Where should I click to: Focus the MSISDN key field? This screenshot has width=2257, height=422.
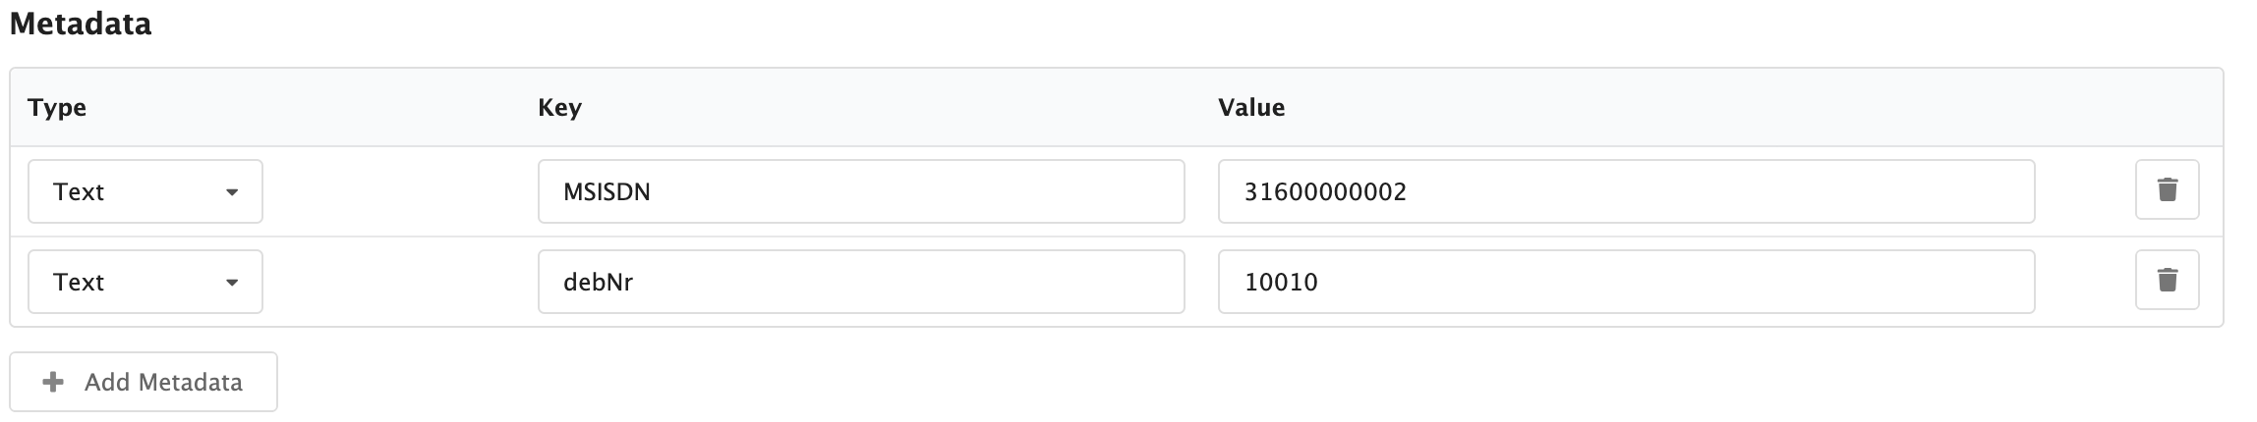click(x=861, y=191)
